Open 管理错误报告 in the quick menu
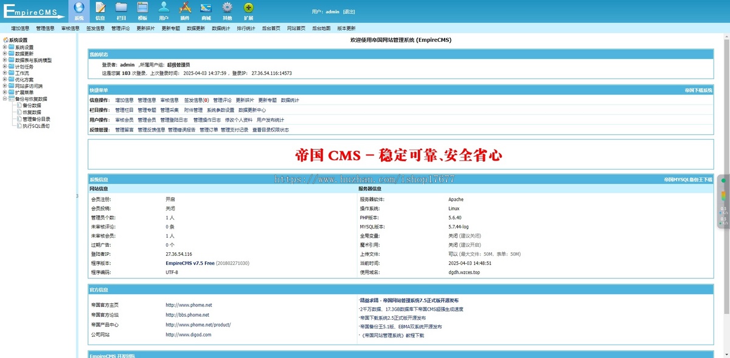The height and width of the screenshot is (358, 730). 182,129
